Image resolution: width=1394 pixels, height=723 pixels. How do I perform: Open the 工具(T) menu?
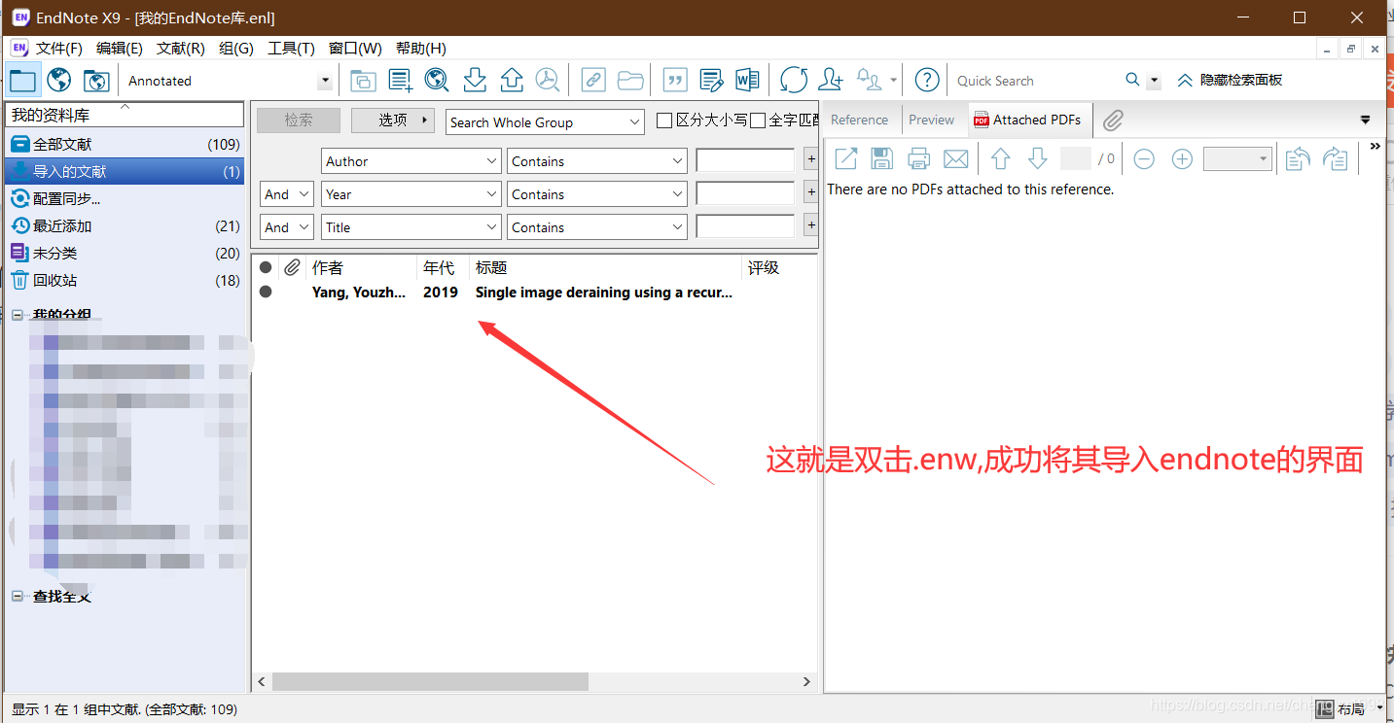(x=291, y=48)
